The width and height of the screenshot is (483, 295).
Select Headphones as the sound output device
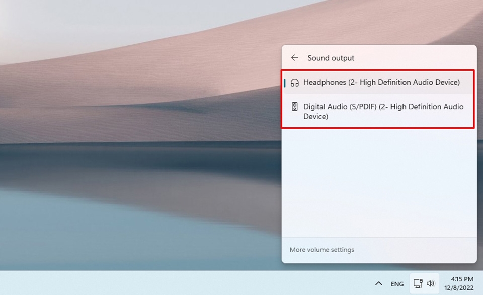tap(378, 82)
